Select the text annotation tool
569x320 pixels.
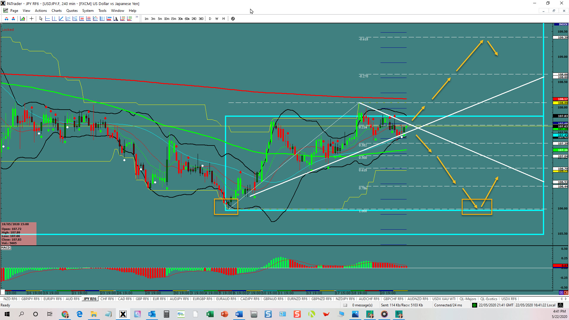click(116, 19)
